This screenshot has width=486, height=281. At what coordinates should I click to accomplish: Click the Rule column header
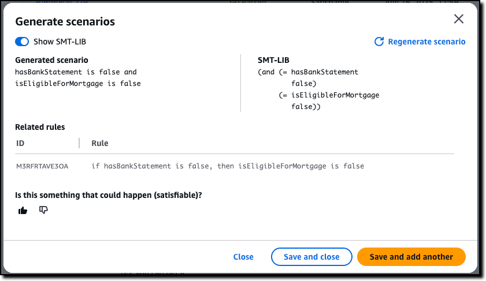click(x=100, y=143)
